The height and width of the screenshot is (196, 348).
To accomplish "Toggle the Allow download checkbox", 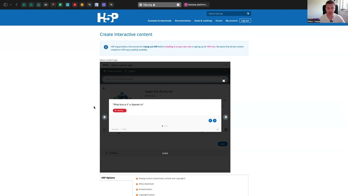I will (137, 184).
